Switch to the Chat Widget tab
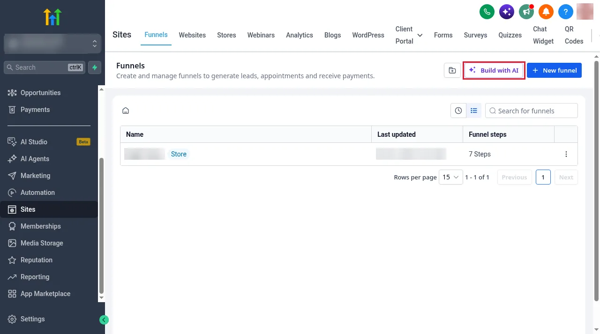The width and height of the screenshot is (600, 334). [x=543, y=35]
